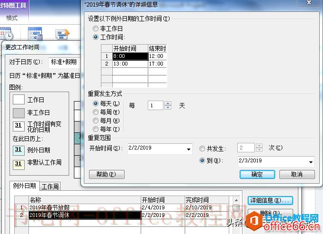This screenshot has height=234, width=323.
Task: Increase the 共发生 occurrences spinner
Action: coord(259,145)
